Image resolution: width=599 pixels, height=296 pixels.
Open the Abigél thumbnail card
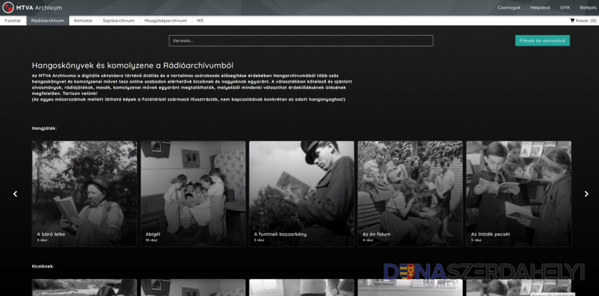pyautogui.click(x=193, y=193)
